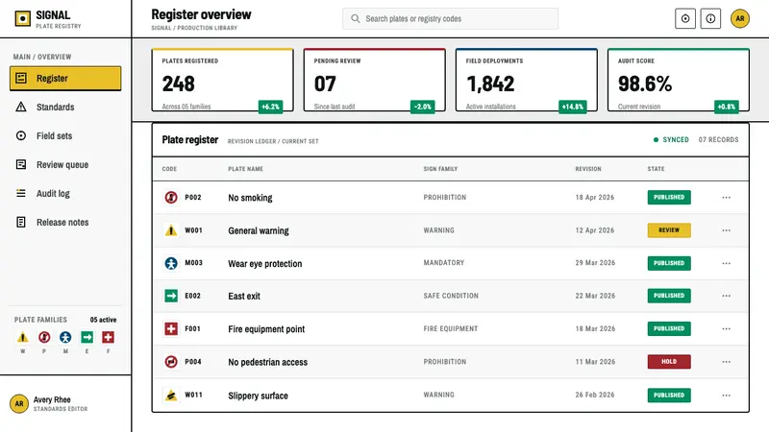Screen dimensions: 769x432
Task: Click the Review badge for W001
Action: click(669, 230)
